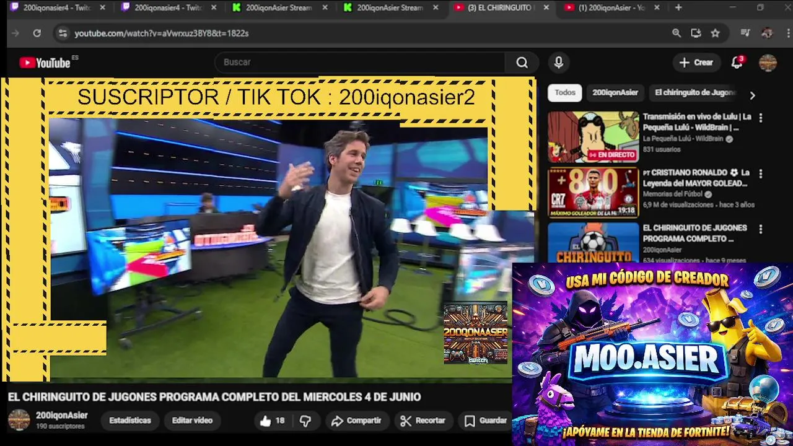Click the Compartir button
The height and width of the screenshot is (446, 793).
tap(356, 421)
